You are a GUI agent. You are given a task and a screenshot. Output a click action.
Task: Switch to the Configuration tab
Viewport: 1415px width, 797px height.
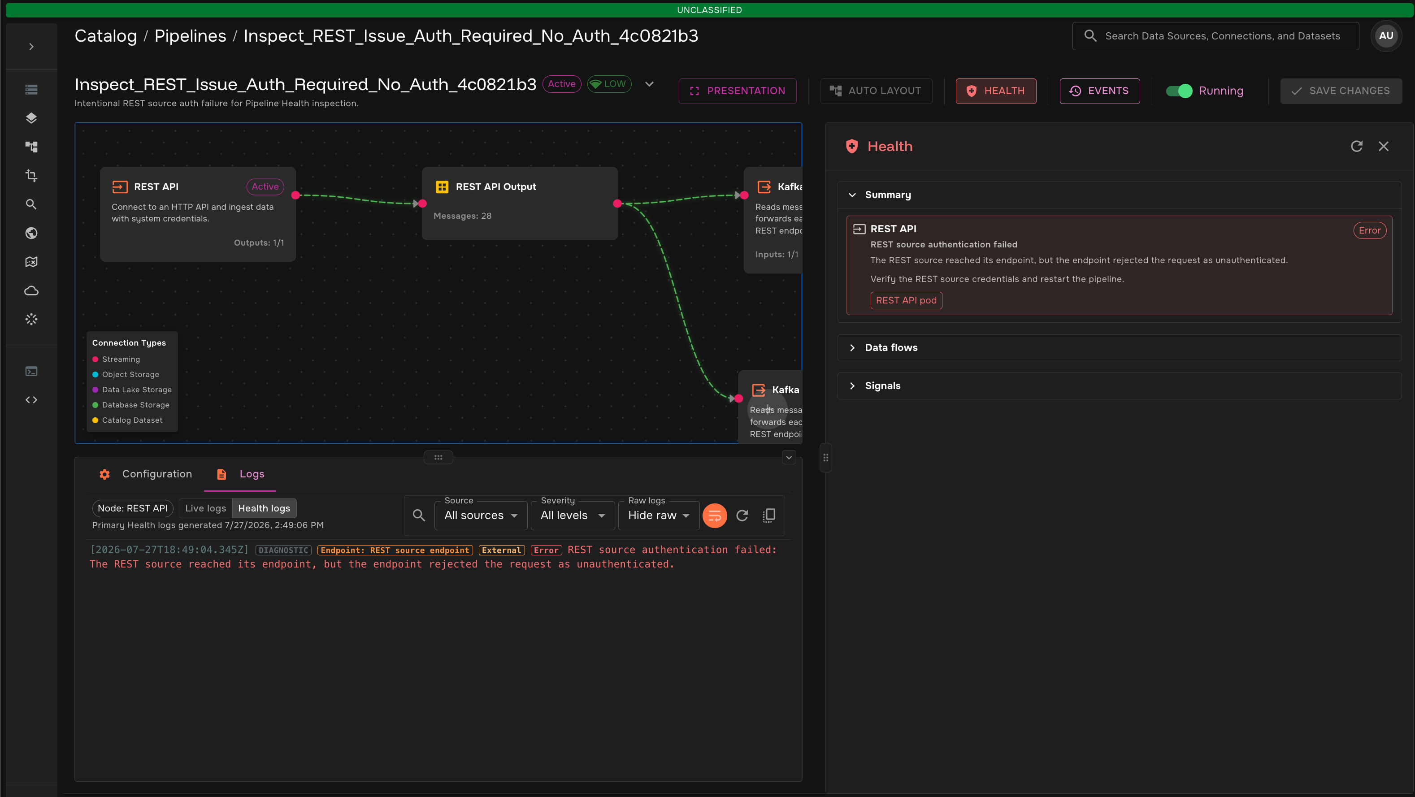click(x=146, y=474)
